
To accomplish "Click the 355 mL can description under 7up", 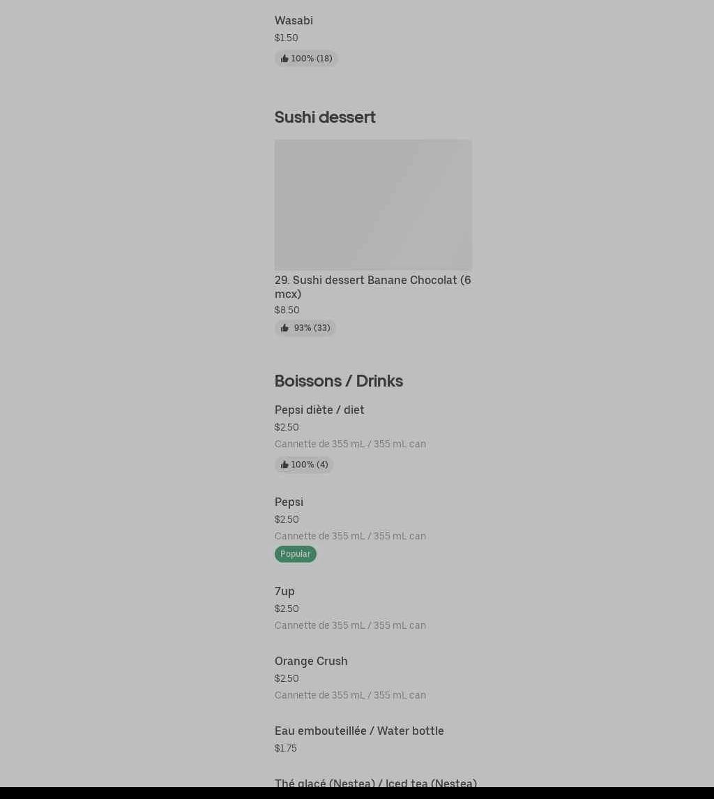I will pyautogui.click(x=350, y=626).
